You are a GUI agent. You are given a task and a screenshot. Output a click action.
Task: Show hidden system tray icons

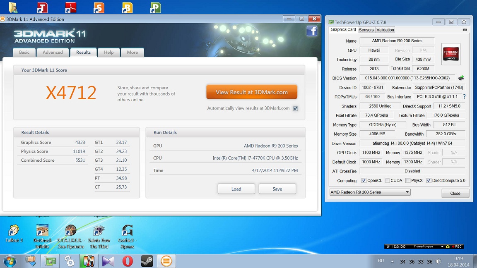393,261
